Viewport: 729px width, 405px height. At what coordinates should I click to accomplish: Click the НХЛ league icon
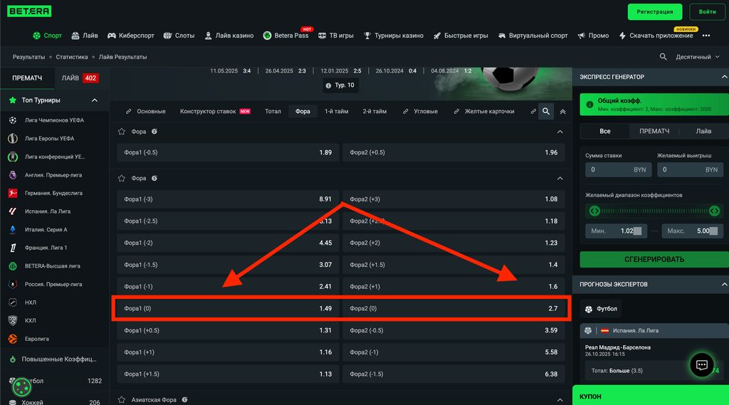click(12, 303)
